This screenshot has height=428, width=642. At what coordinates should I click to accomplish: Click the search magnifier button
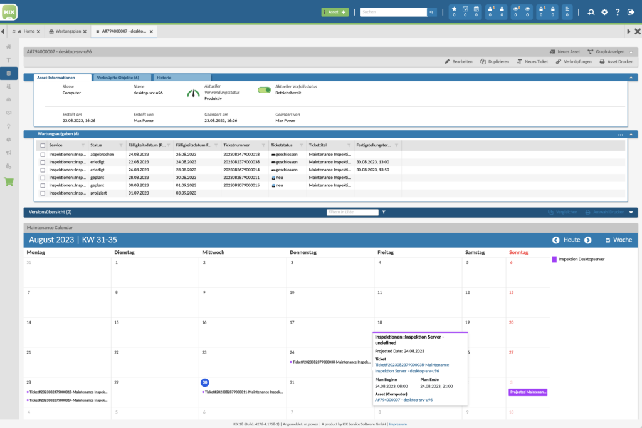point(432,12)
